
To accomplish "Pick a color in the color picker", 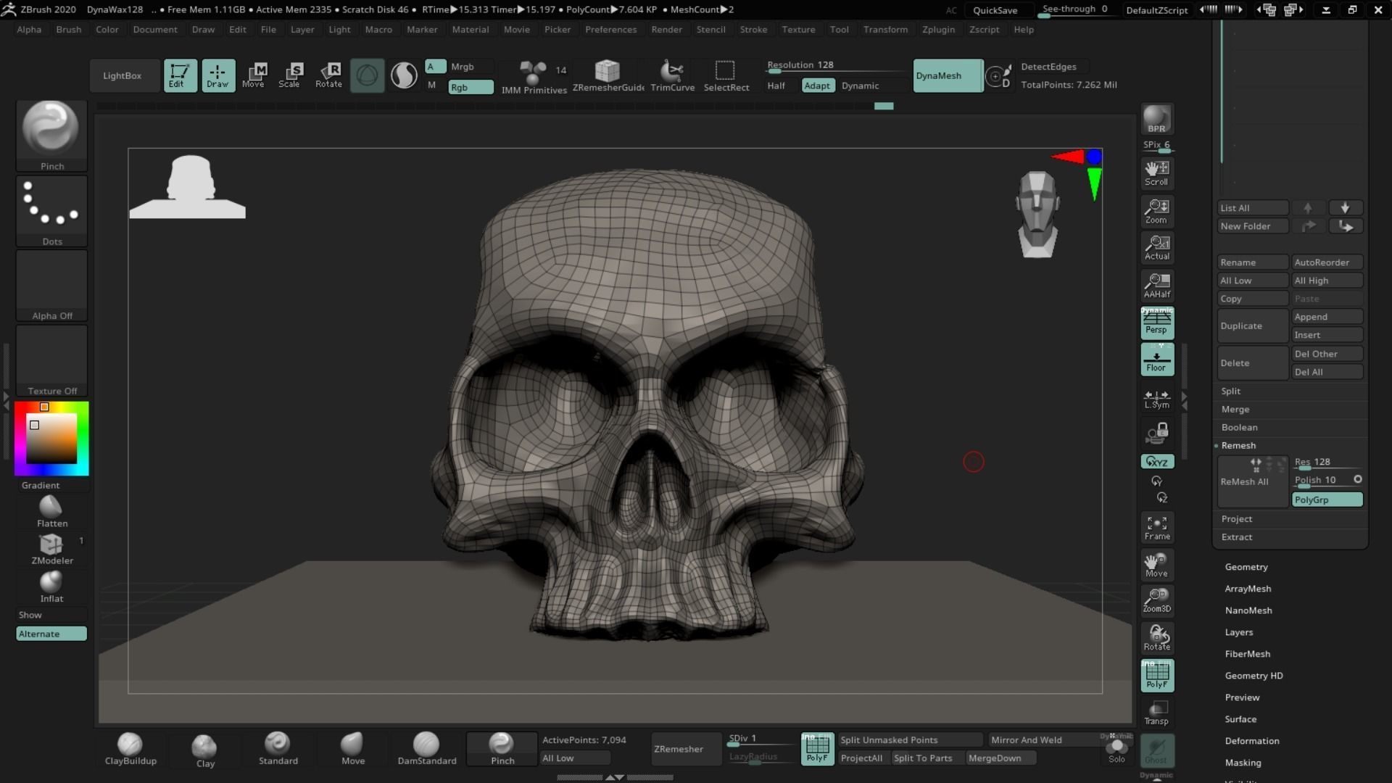I will click(51, 438).
